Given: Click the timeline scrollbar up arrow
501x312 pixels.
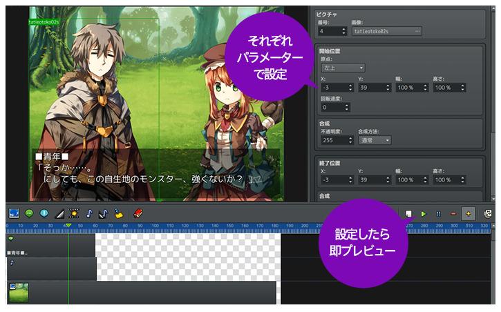Looking at the screenshot, I should coord(493,226).
